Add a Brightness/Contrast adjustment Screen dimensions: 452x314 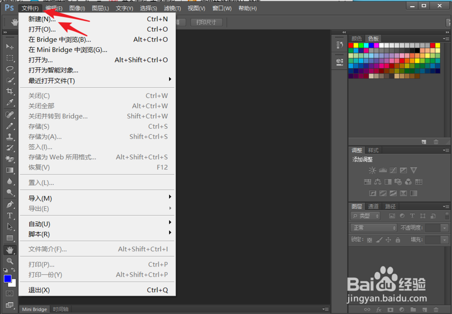[372, 170]
